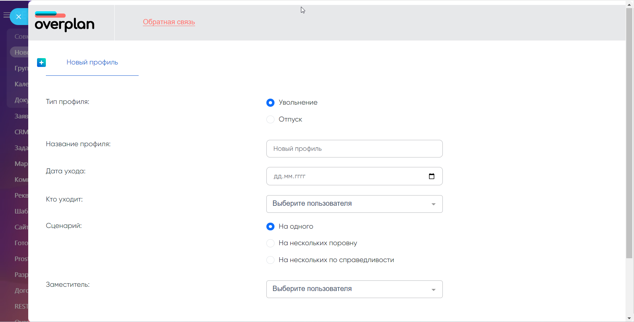Open the CRM sidebar menu item
The image size is (634, 322).
[x=20, y=132]
